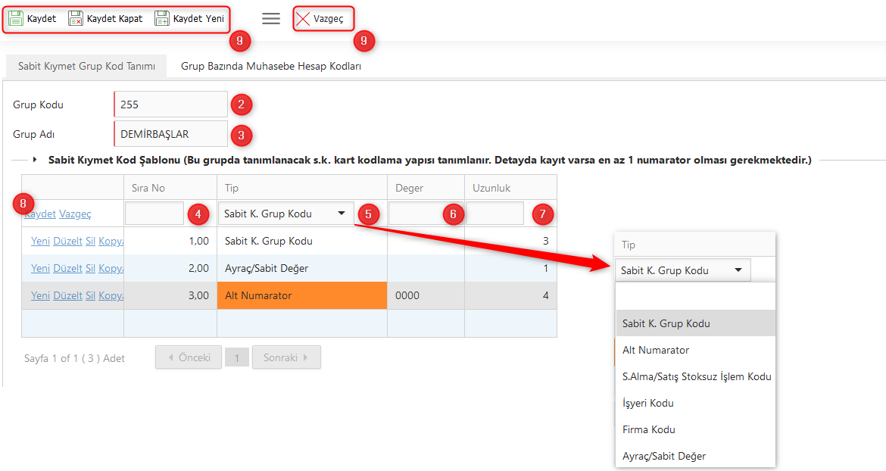Image resolution: width=886 pixels, height=471 pixels.
Task: Select İşyeri Kodu option in list
Action: coord(647,403)
